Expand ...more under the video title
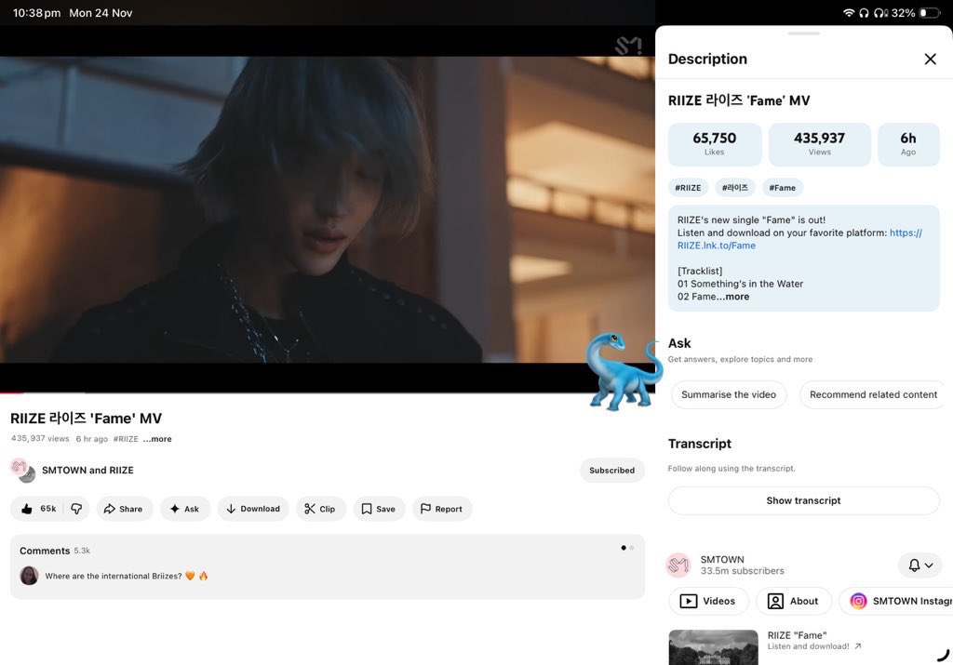 [x=157, y=439]
